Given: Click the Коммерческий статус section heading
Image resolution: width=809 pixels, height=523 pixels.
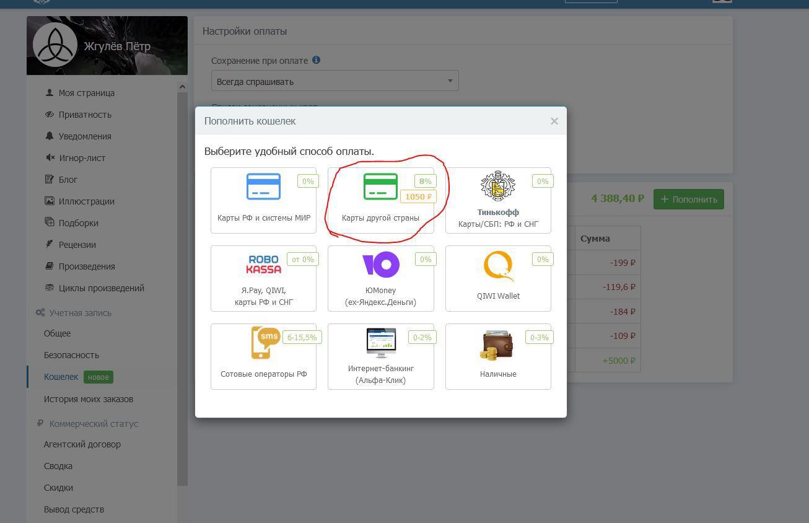Looking at the screenshot, I should point(94,424).
